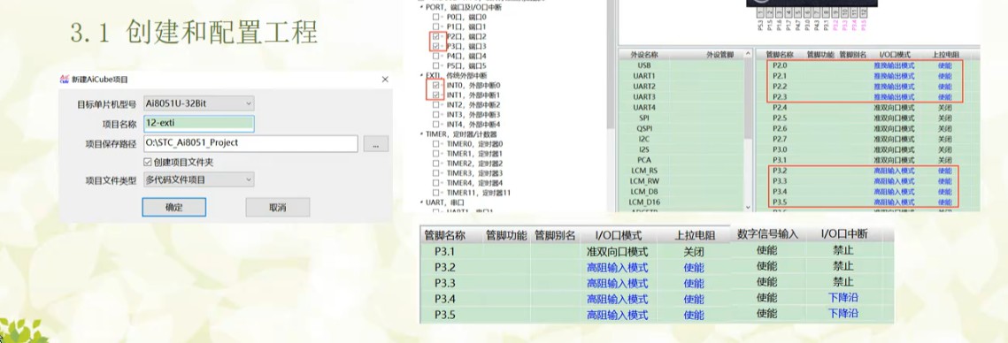Check the P5口 端口5 checkbox

point(436,65)
